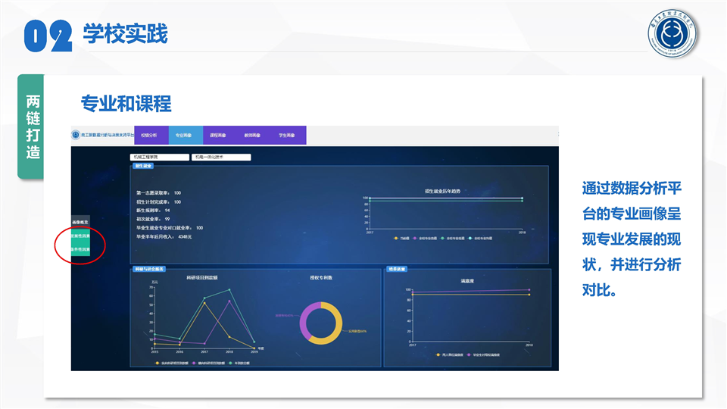Viewport: 727px width, 409px height.
Task: Click the green 2018 peak point in 科研项目到款额 chart
Action: 229,290
